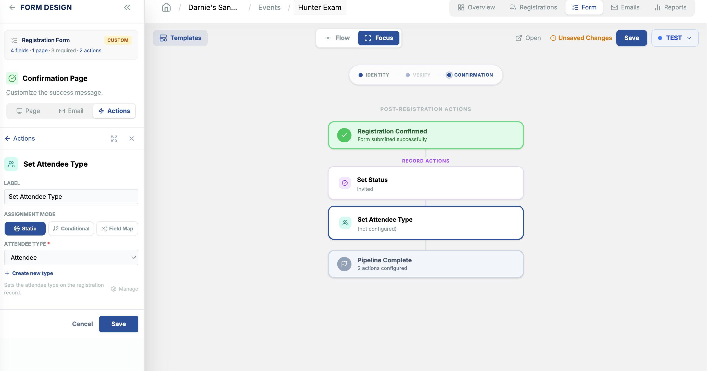Go to the Emails tab
The width and height of the screenshot is (707, 371).
click(625, 7)
